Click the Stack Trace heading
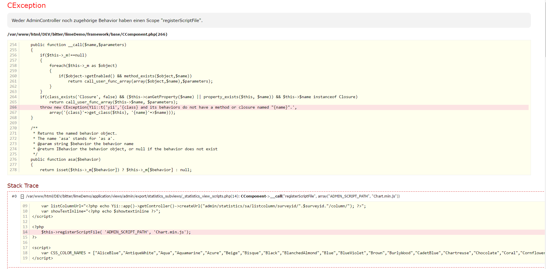The width and height of the screenshot is (546, 269). 23,186
